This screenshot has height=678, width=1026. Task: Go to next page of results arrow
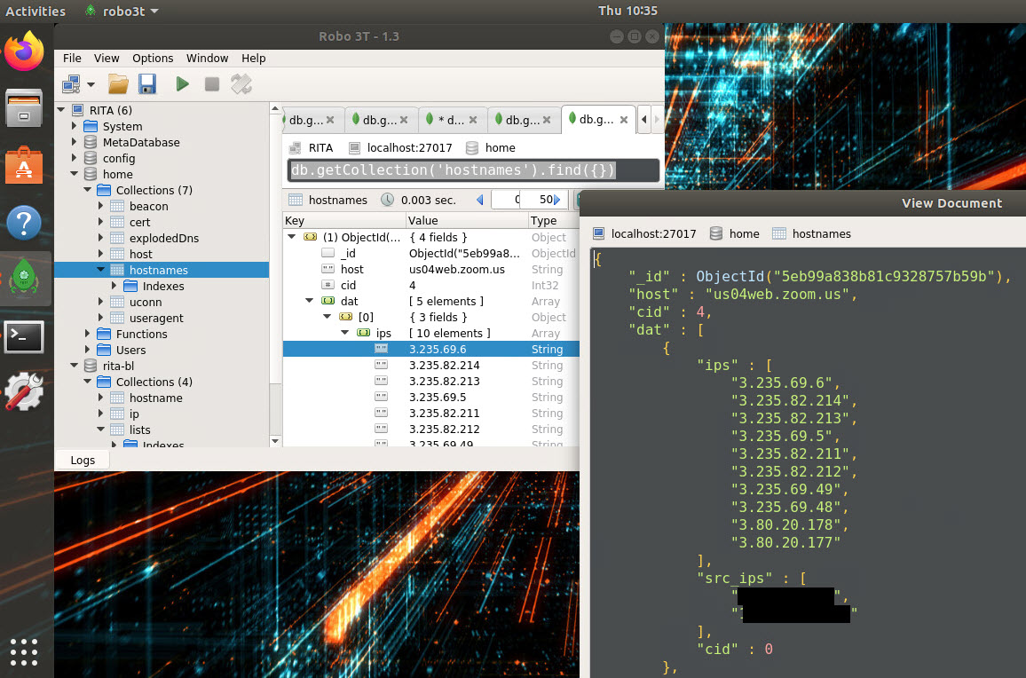[x=556, y=200]
